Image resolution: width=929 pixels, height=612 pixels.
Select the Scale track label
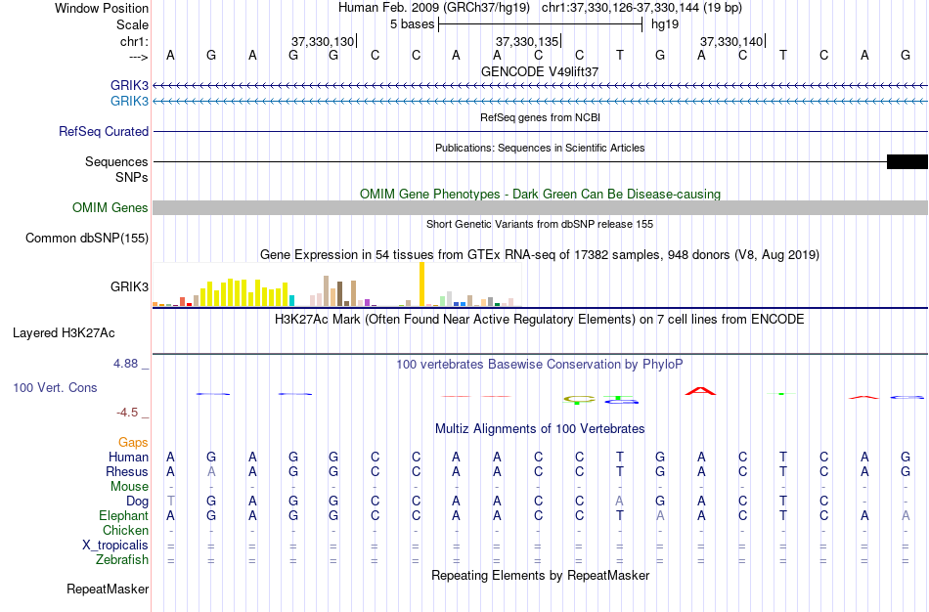coord(132,24)
